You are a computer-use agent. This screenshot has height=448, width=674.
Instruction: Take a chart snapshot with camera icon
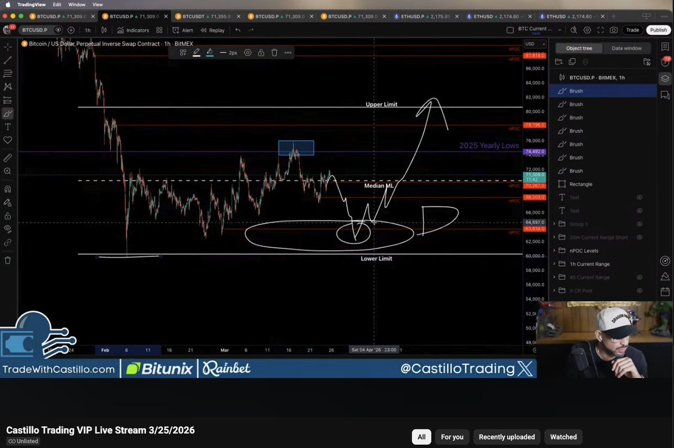coord(614,30)
